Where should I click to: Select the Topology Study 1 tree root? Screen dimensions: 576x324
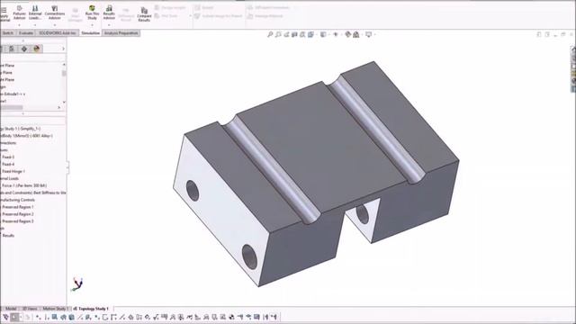(21, 129)
